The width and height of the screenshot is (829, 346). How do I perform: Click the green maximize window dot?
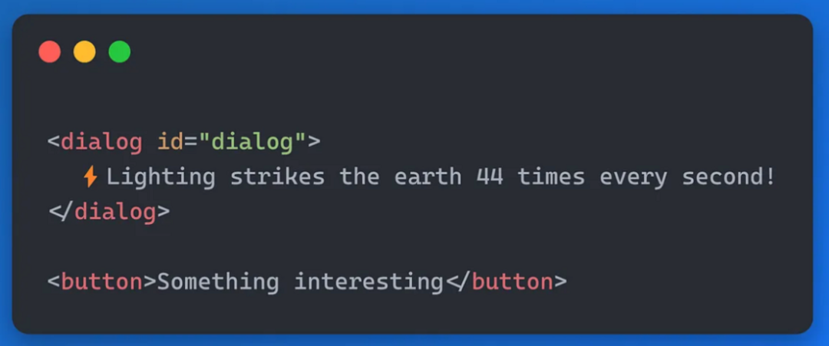(x=120, y=51)
